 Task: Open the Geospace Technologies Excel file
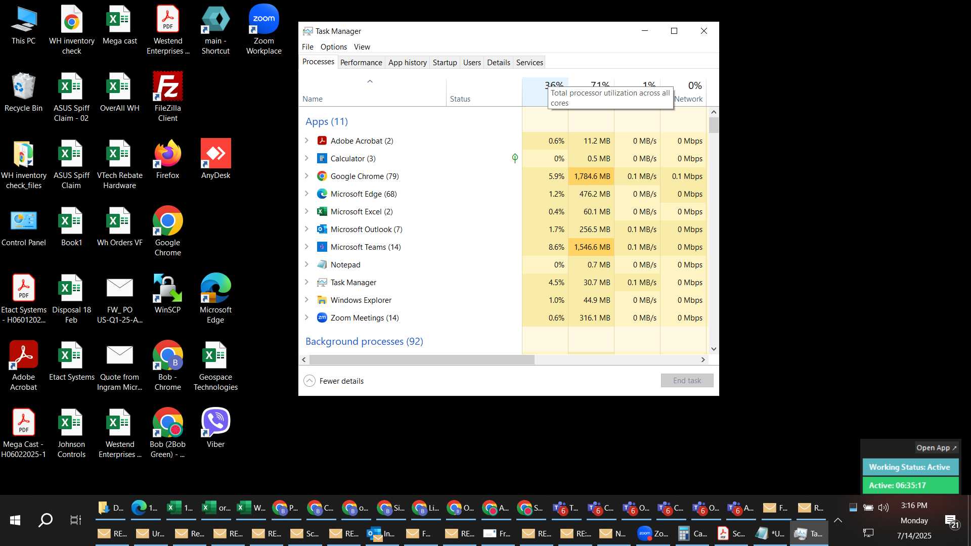pos(215,366)
